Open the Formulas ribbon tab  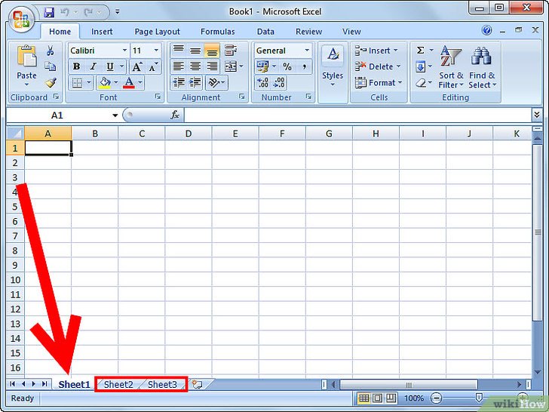pos(217,32)
